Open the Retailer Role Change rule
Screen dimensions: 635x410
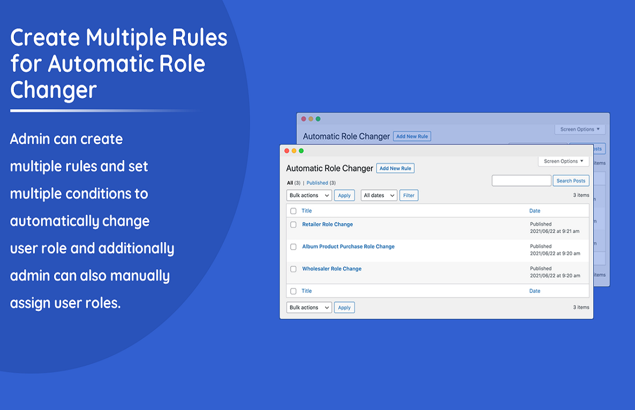point(327,224)
